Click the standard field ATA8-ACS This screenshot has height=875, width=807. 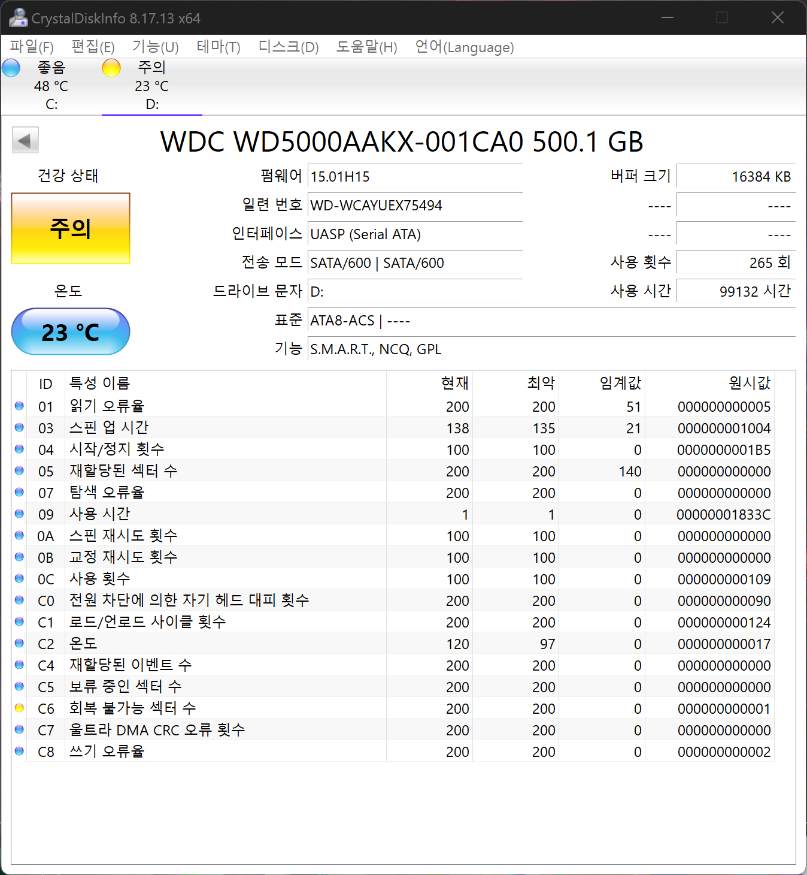[551, 320]
